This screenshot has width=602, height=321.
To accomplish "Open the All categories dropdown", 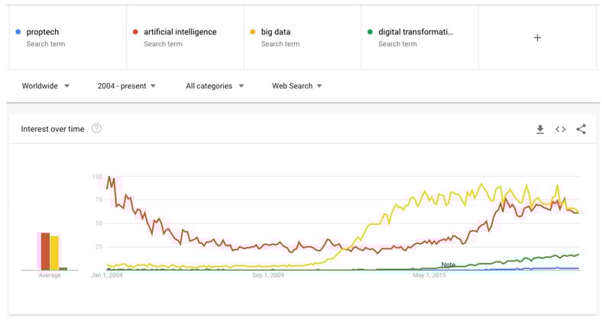I will 215,86.
